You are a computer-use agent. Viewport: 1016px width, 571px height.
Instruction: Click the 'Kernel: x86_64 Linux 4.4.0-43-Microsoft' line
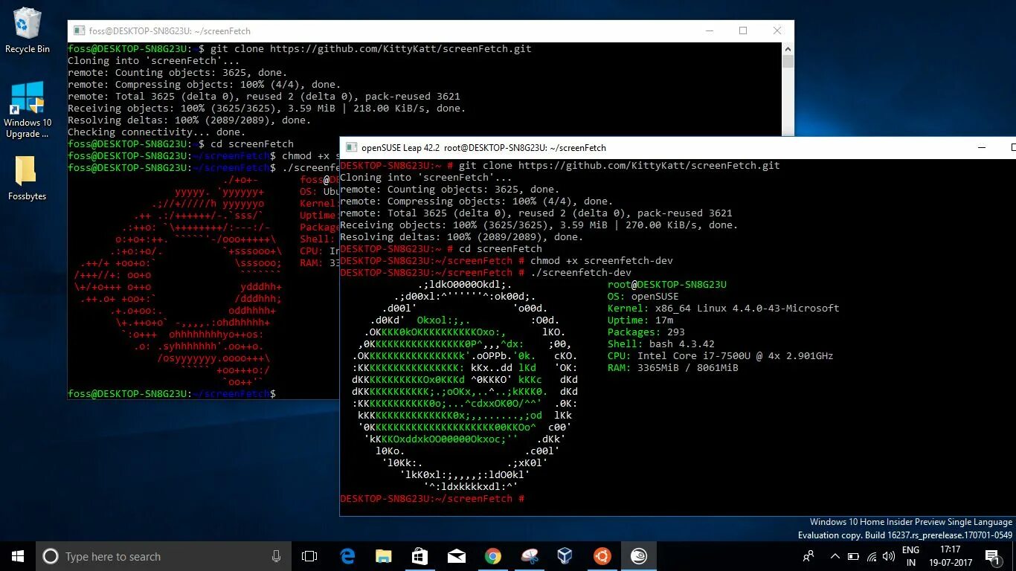click(724, 308)
